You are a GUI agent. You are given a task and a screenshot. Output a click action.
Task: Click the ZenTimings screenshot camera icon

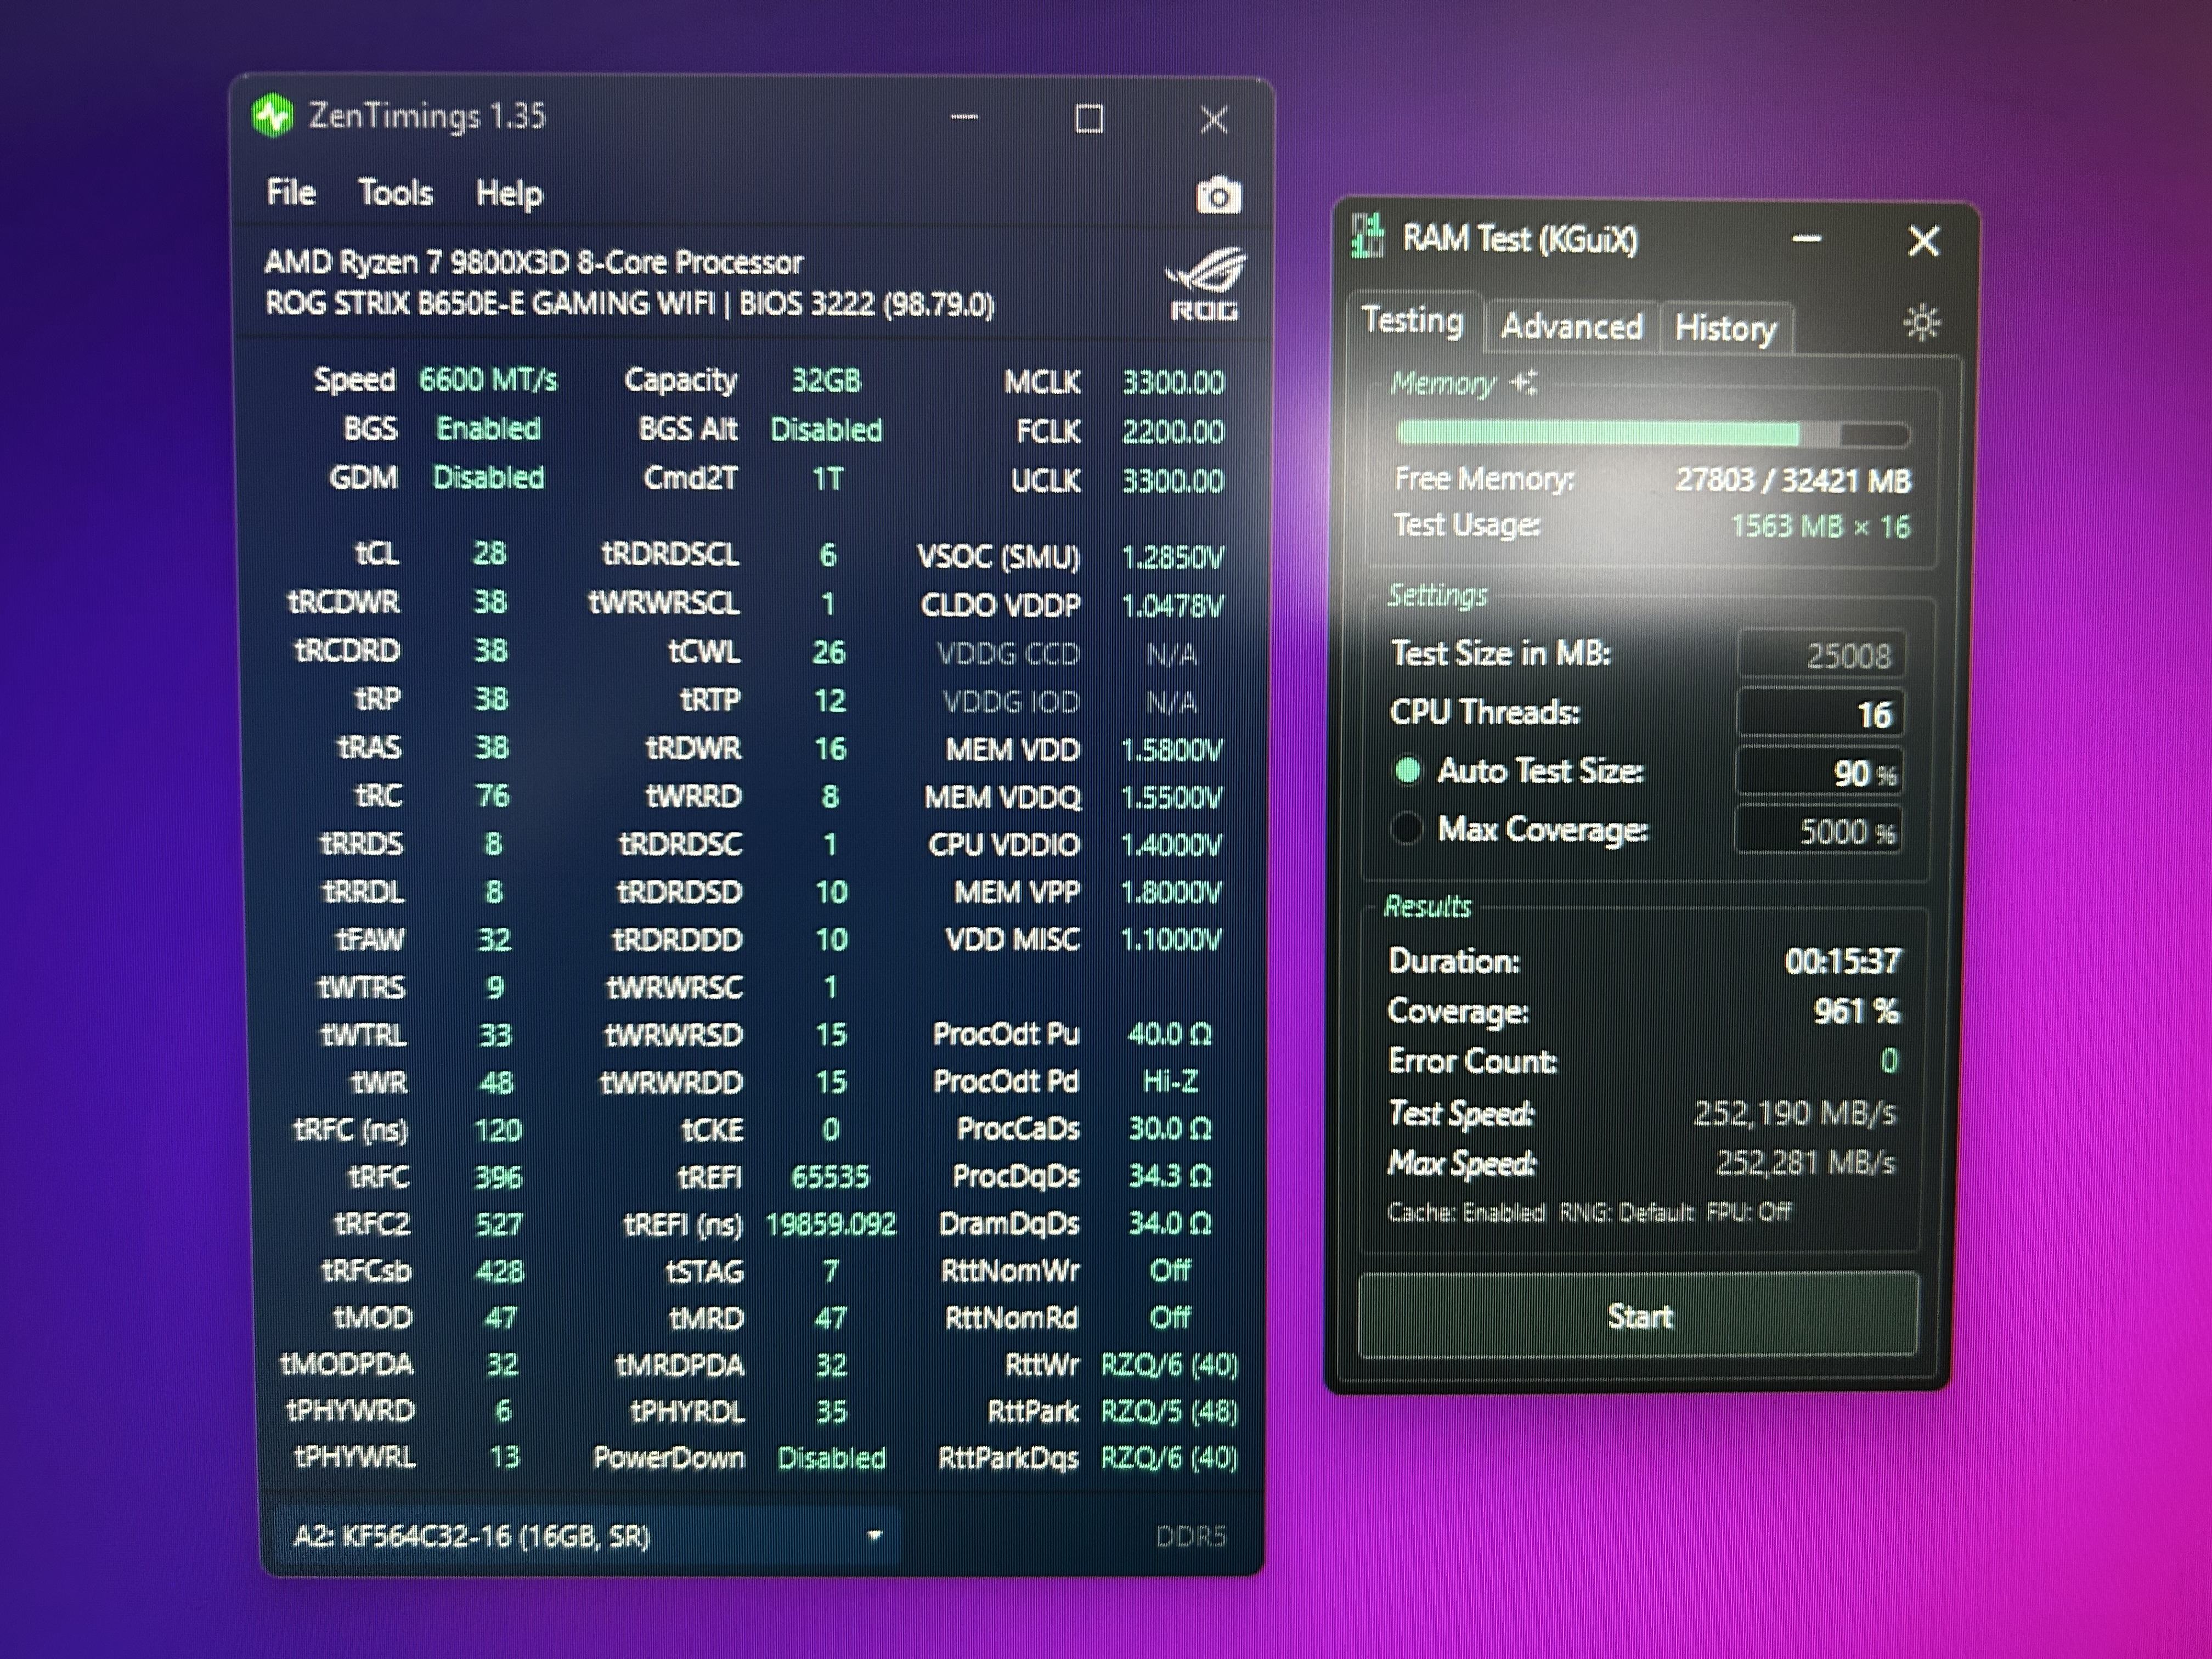(1218, 196)
